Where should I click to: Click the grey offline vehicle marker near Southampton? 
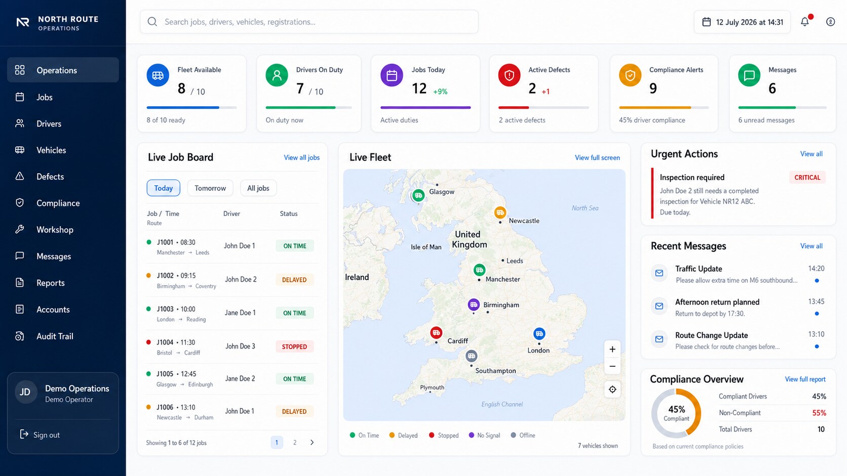pyautogui.click(x=472, y=356)
